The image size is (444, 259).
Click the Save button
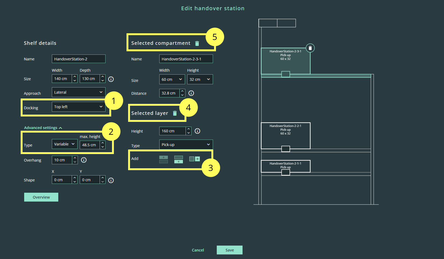229,250
